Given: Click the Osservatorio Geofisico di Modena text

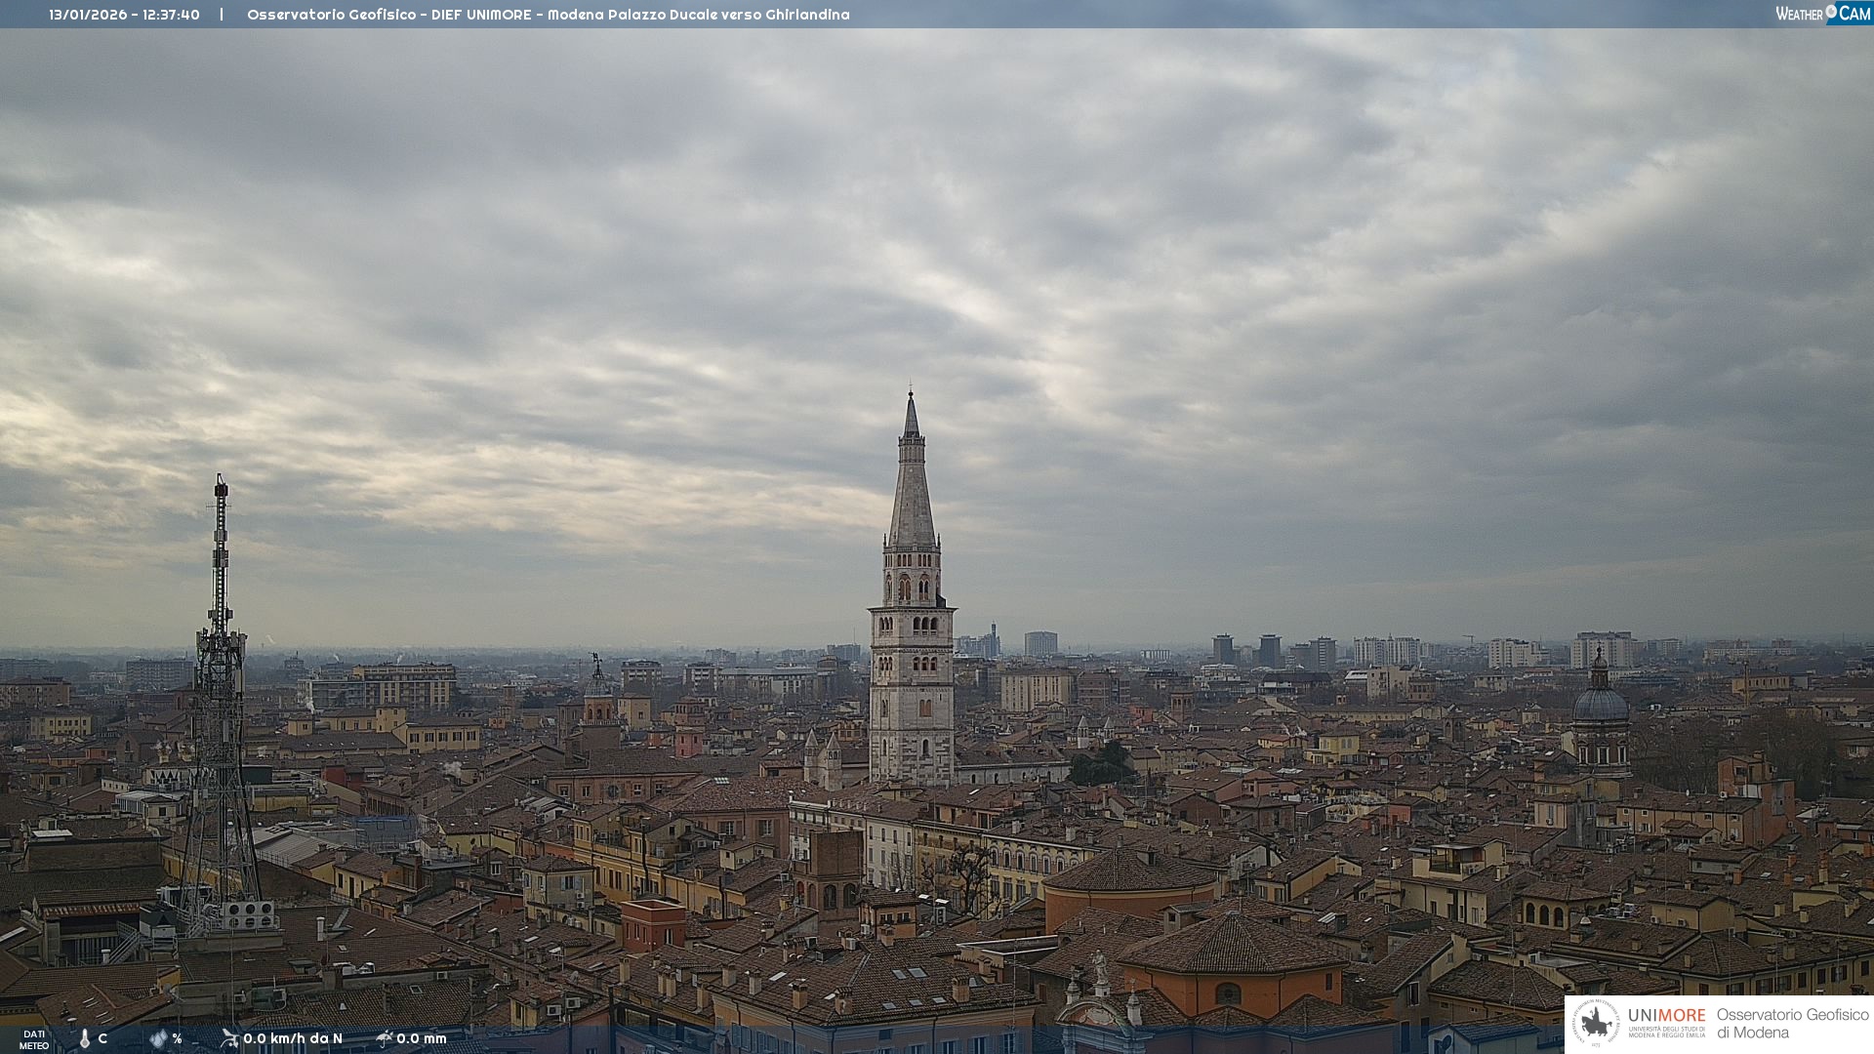Looking at the screenshot, I should point(1792,1024).
